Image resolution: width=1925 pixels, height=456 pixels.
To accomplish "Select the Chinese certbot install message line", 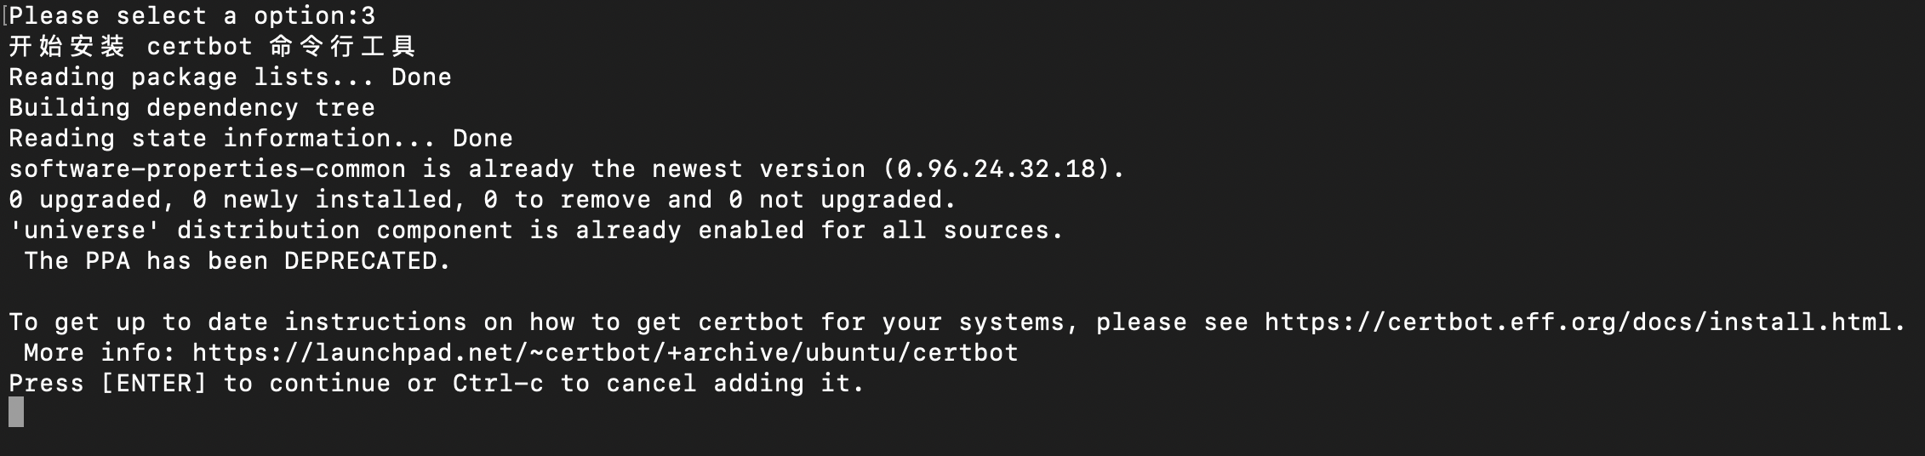I will point(211,47).
